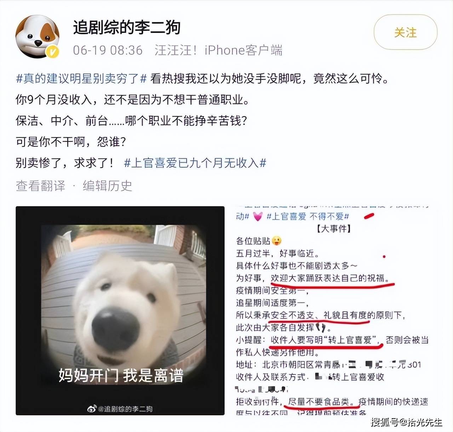This screenshot has height=432, width=453.
Task: Click the post timestamp 06-19 08:36
Action: pos(108,50)
